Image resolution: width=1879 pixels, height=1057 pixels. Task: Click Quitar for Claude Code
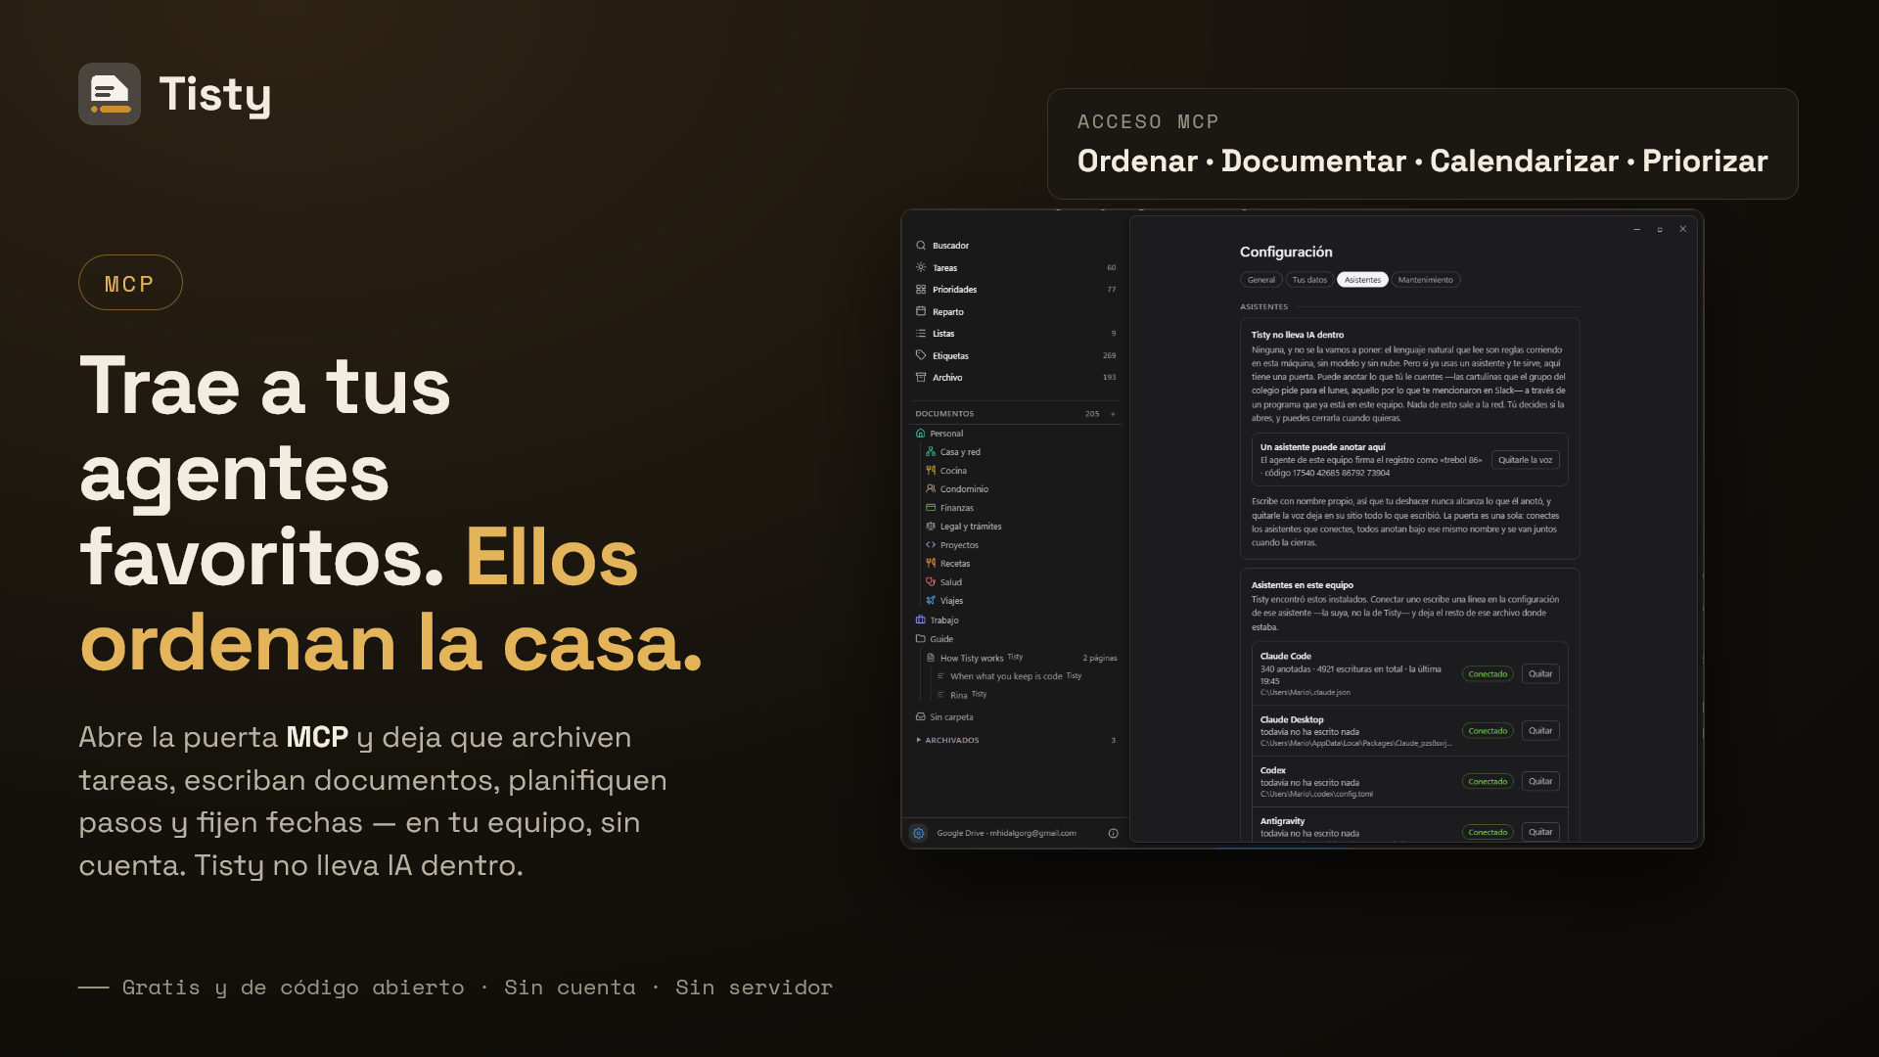[x=1540, y=674]
